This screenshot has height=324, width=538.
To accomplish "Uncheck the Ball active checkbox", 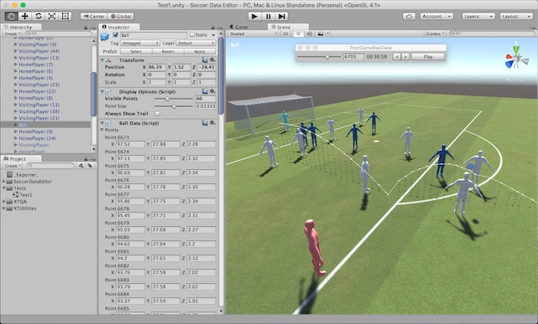I will point(116,35).
